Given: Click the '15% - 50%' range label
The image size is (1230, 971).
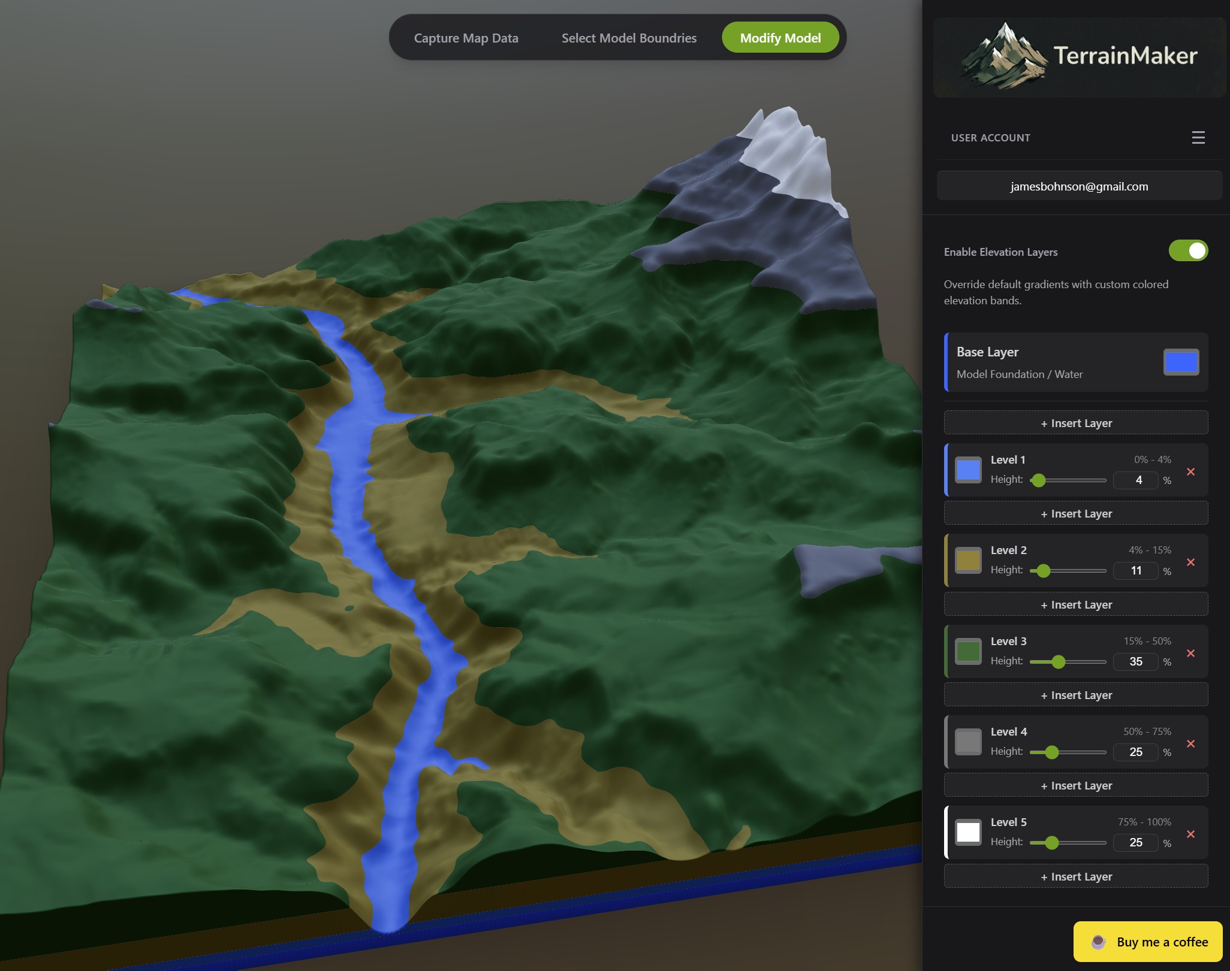Looking at the screenshot, I should 1147,642.
